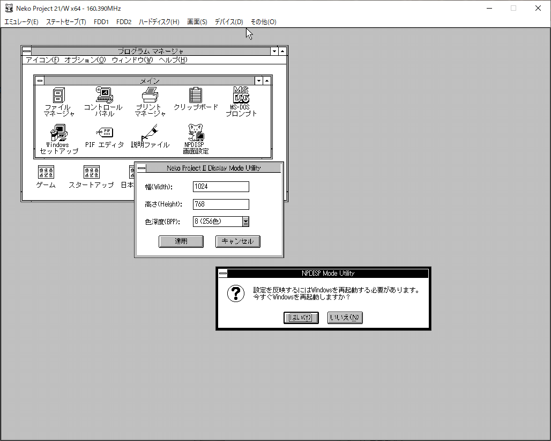The image size is (551, 441).
Task: Click the 色深度(BPP): label
Action: tap(162, 222)
